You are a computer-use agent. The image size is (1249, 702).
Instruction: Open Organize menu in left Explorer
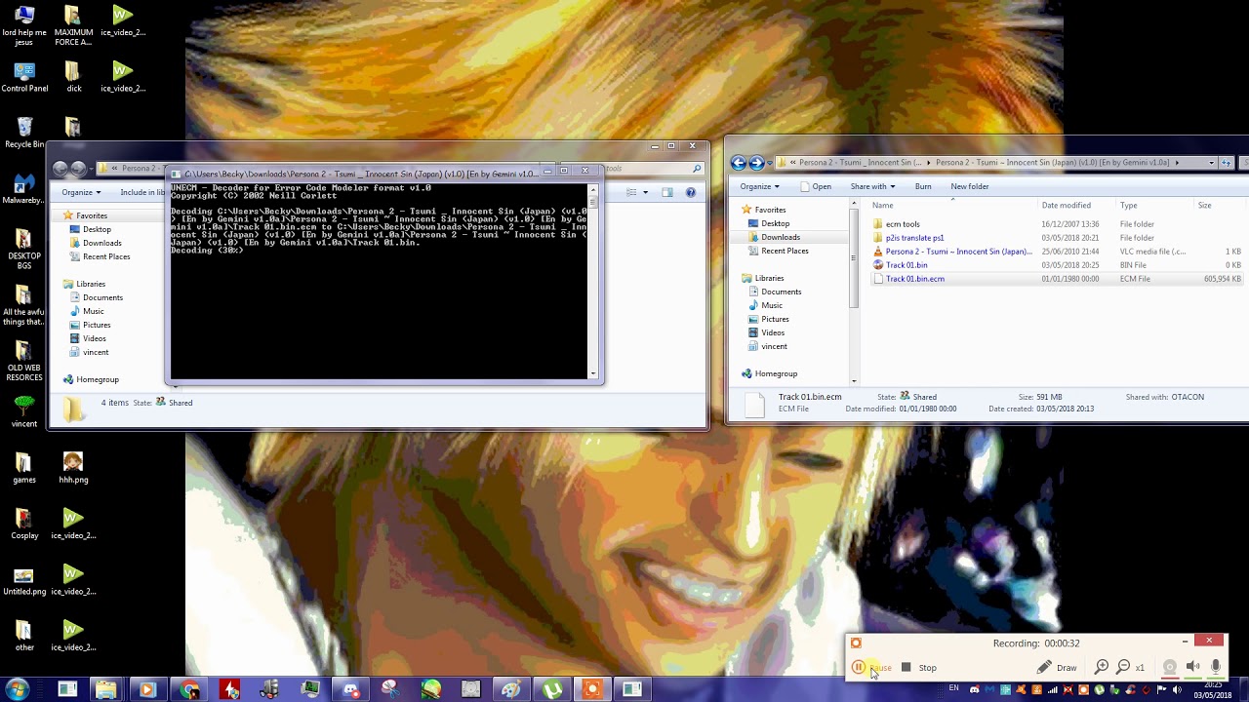(81, 192)
